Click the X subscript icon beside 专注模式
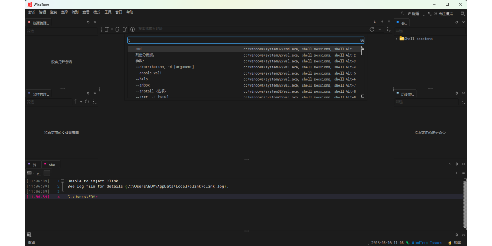 tap(429, 14)
